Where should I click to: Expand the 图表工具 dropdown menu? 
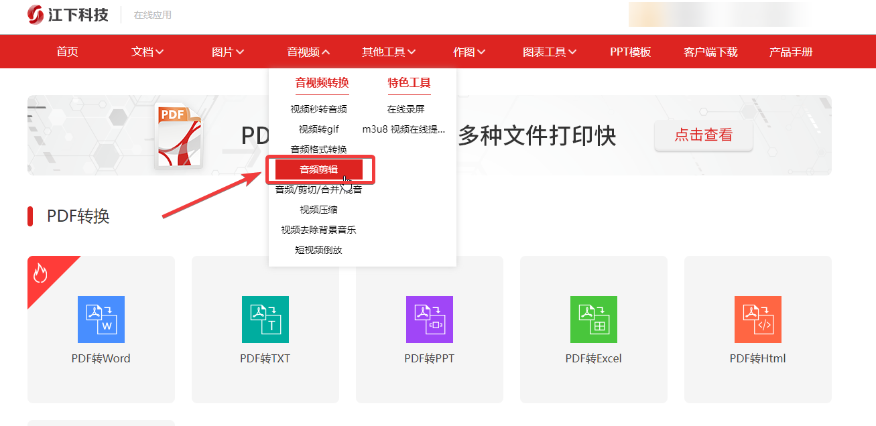550,52
